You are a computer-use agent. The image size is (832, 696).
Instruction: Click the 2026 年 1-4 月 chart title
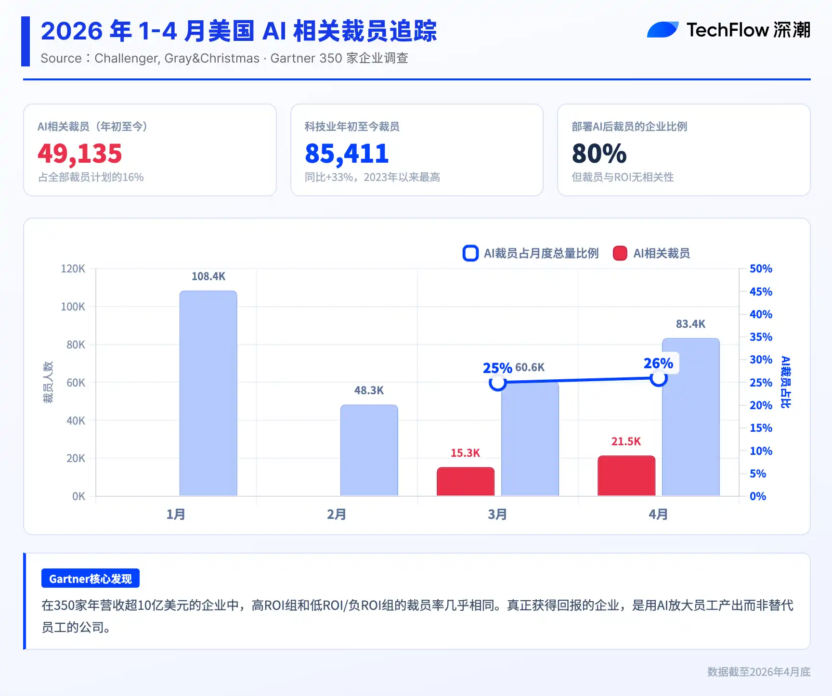[239, 31]
